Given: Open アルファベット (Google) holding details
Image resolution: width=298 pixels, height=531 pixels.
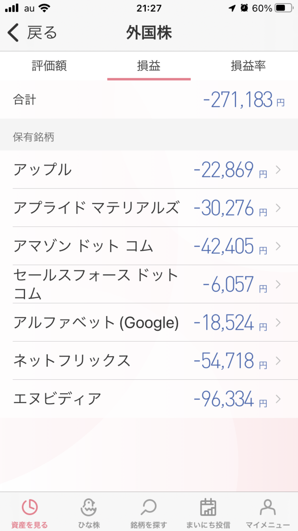Looking at the screenshot, I should point(149,323).
